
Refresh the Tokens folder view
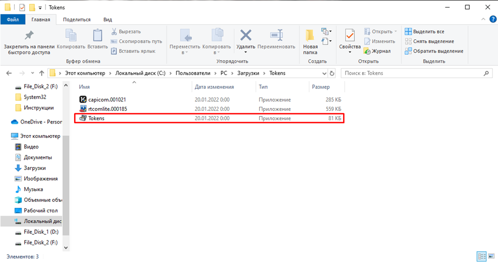[332, 73]
